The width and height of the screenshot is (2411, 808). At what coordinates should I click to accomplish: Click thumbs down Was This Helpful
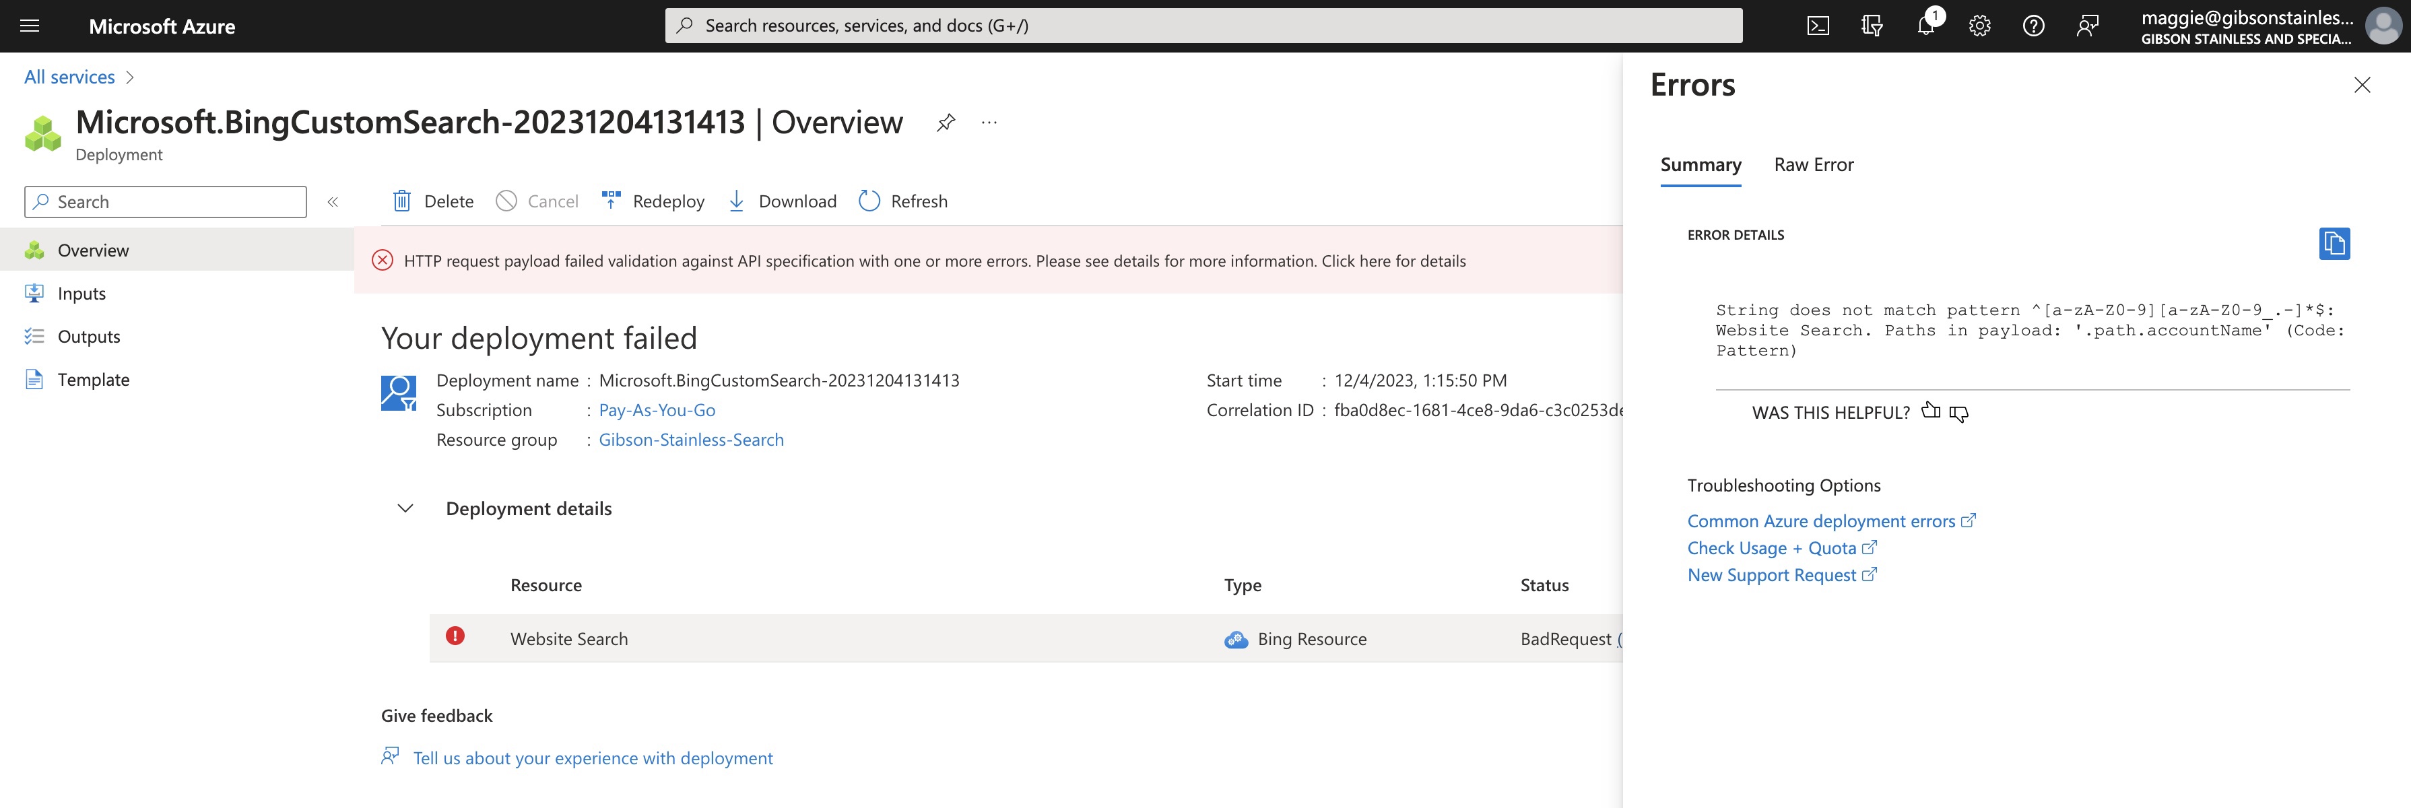(x=1960, y=410)
